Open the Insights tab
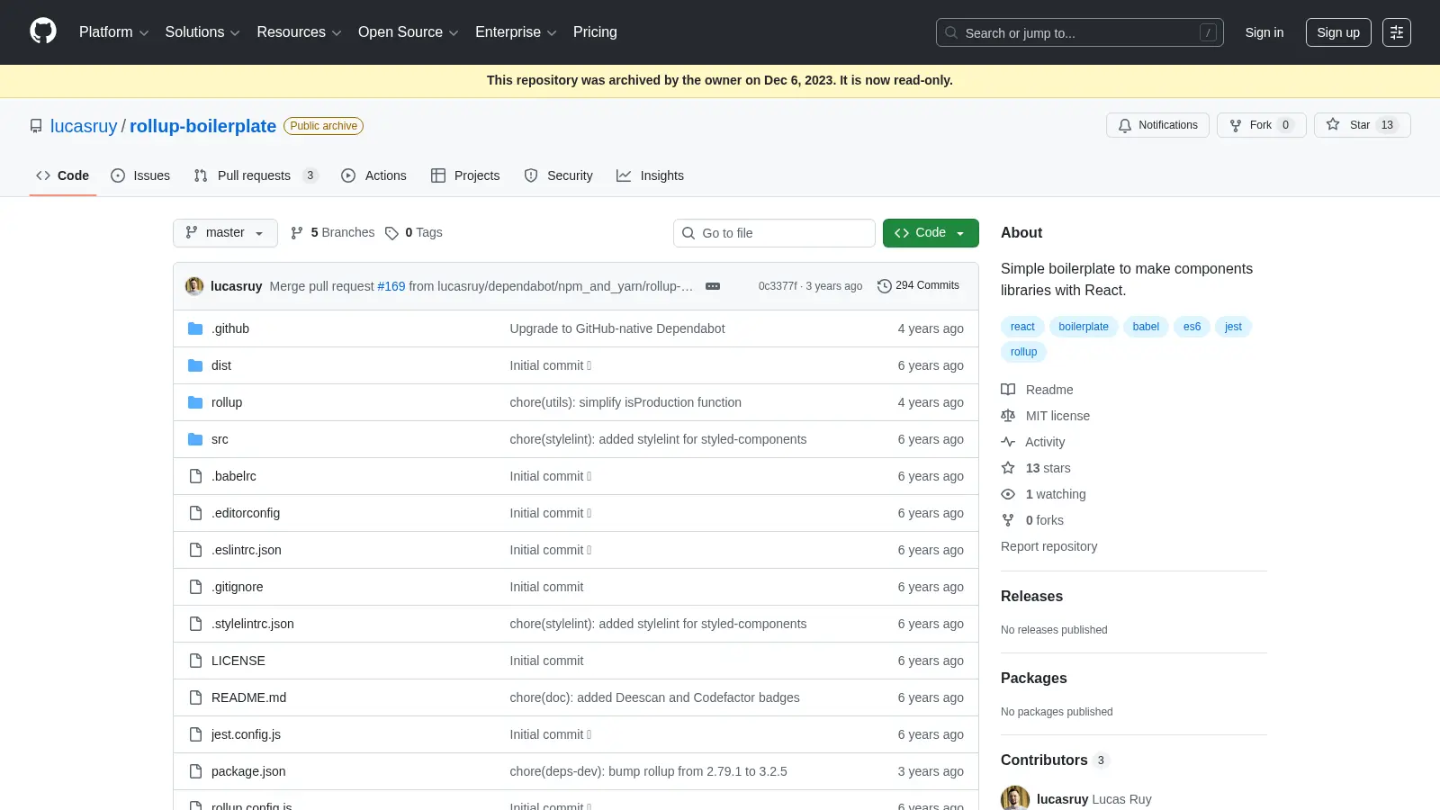Screen dimensions: 1440x810 click(x=650, y=175)
